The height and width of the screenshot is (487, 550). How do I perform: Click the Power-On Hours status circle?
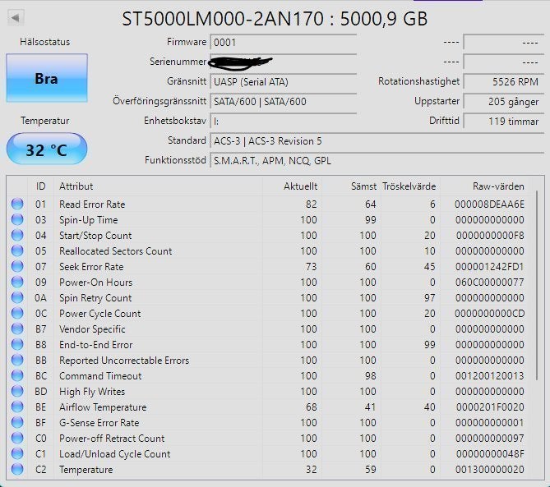click(17, 282)
